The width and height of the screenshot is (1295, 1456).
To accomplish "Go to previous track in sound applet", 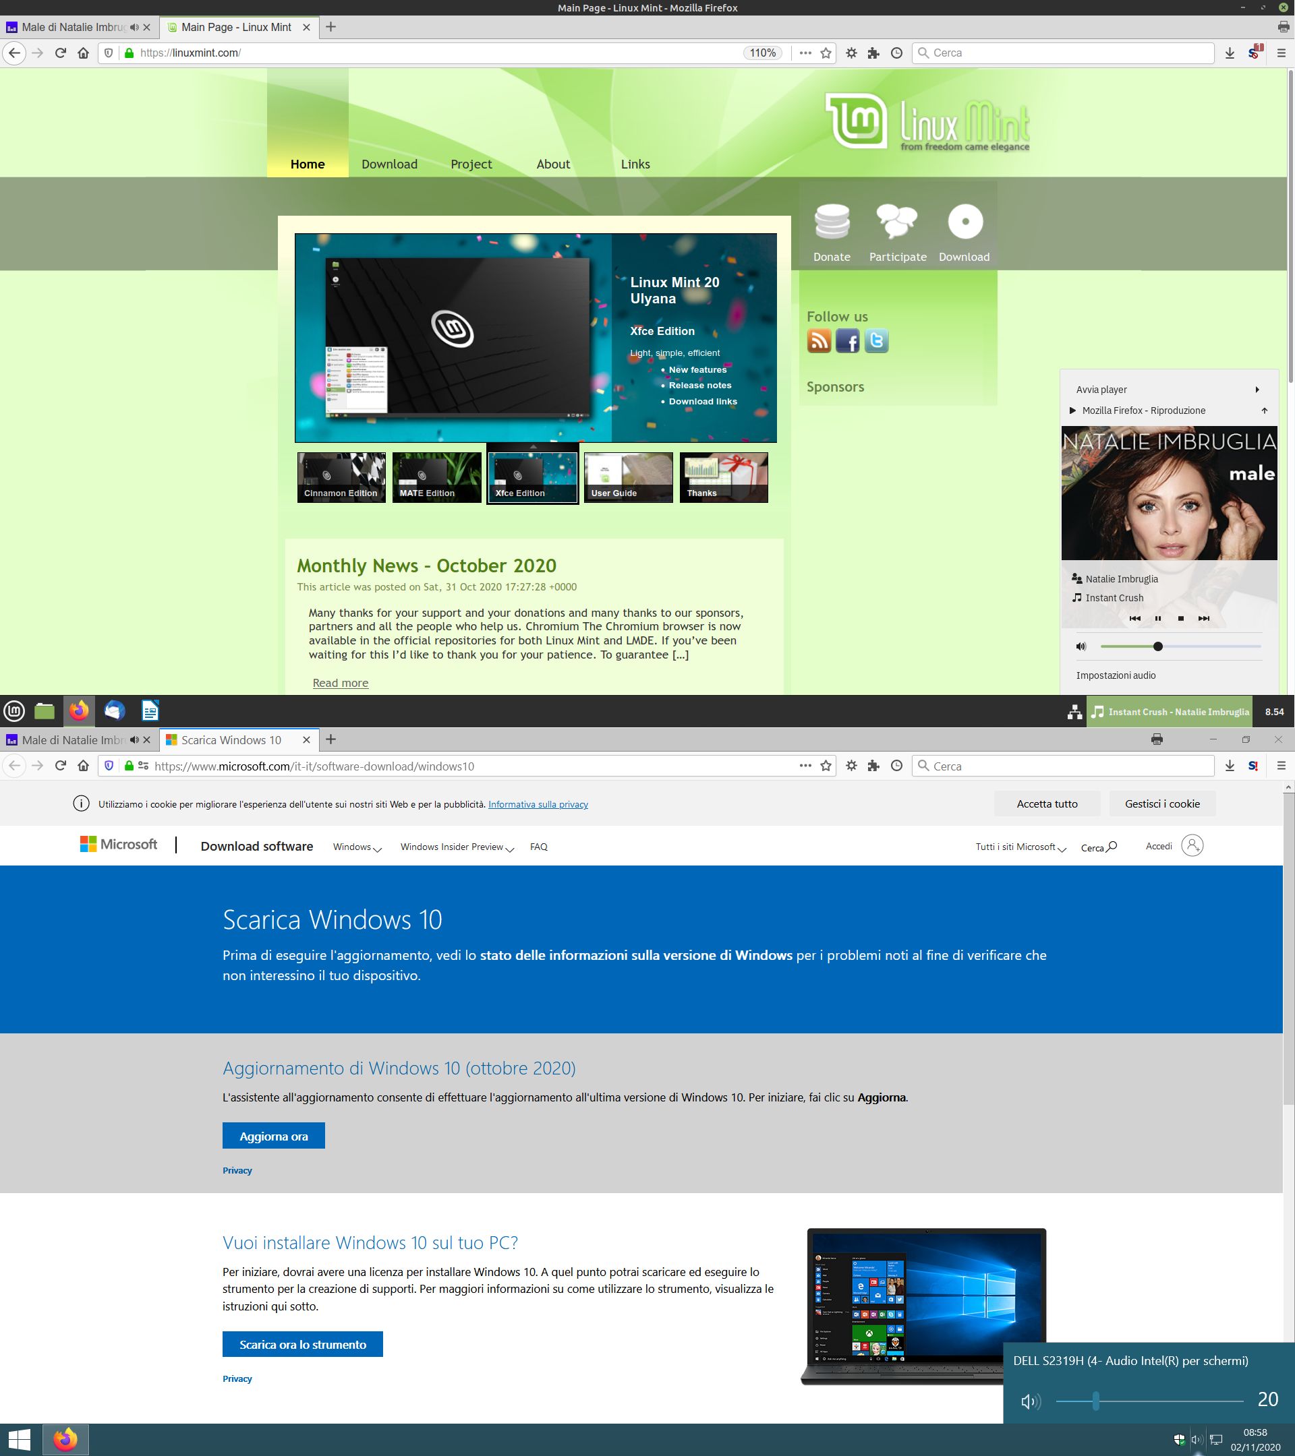I will [x=1134, y=618].
